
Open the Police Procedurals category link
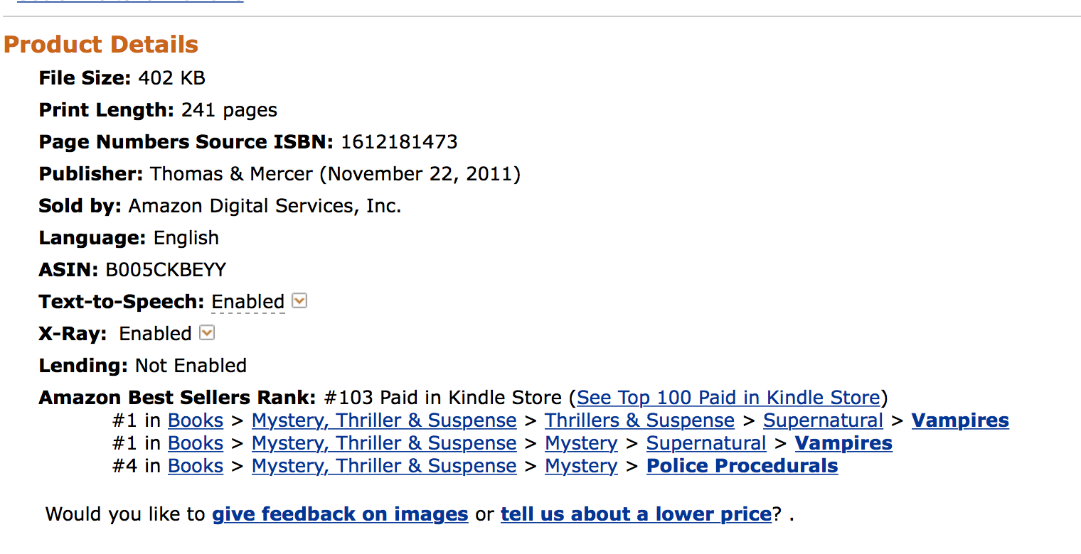point(742,466)
